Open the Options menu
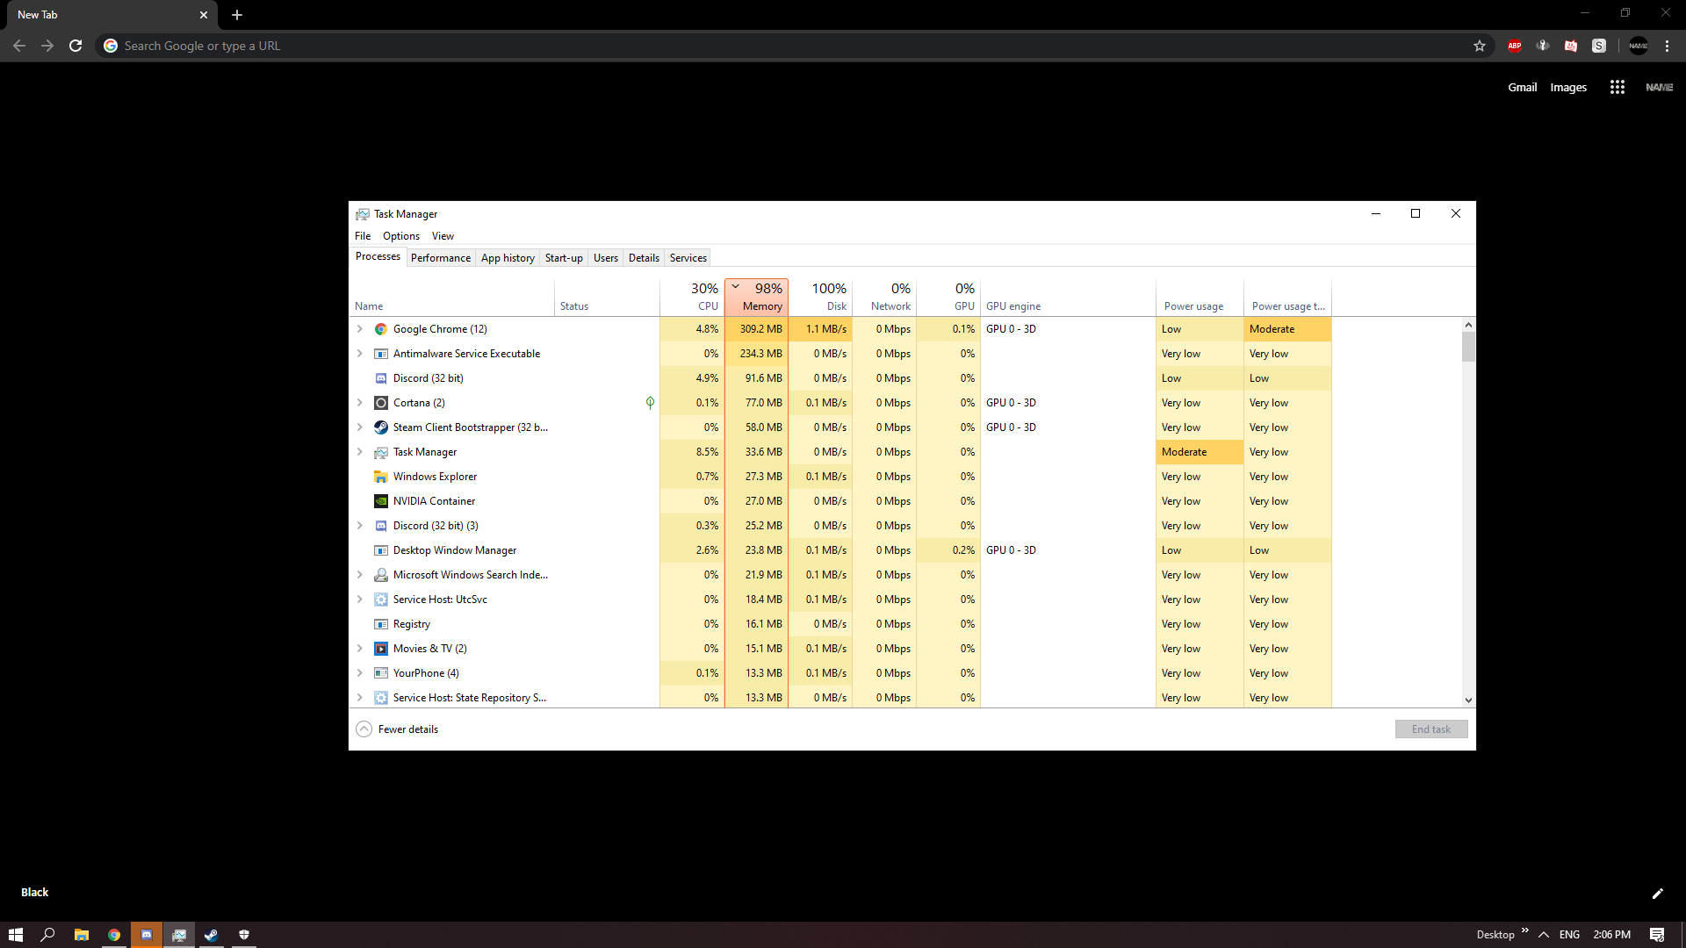 (x=400, y=235)
